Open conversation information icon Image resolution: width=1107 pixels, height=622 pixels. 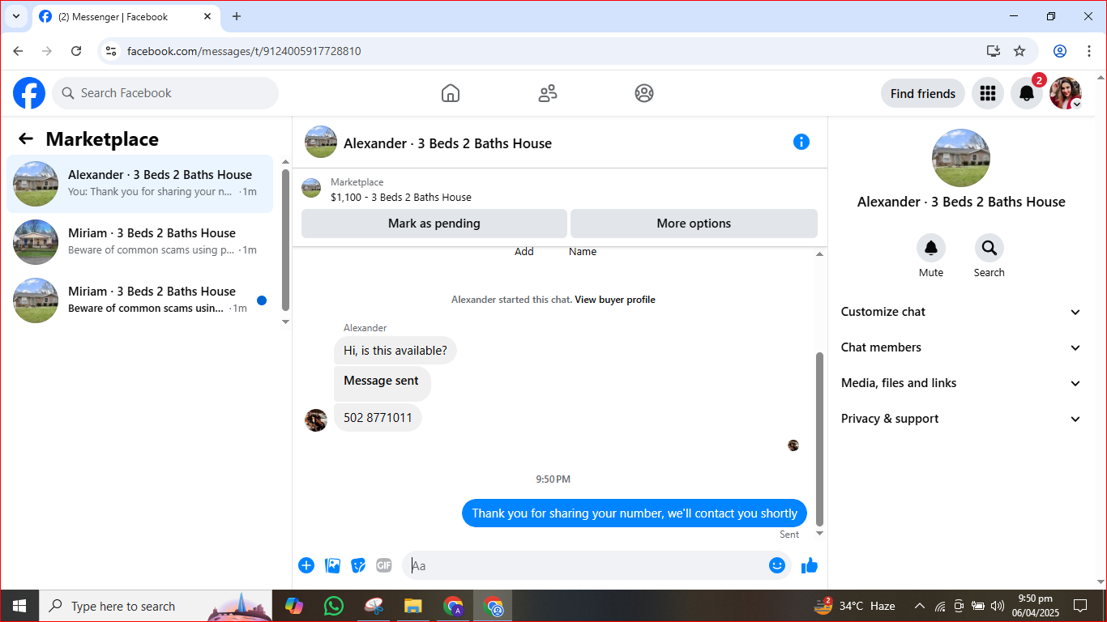click(801, 142)
